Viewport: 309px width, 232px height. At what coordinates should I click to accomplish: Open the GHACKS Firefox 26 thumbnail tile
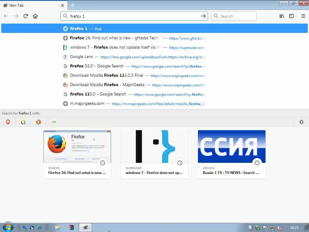pyautogui.click(x=77, y=154)
